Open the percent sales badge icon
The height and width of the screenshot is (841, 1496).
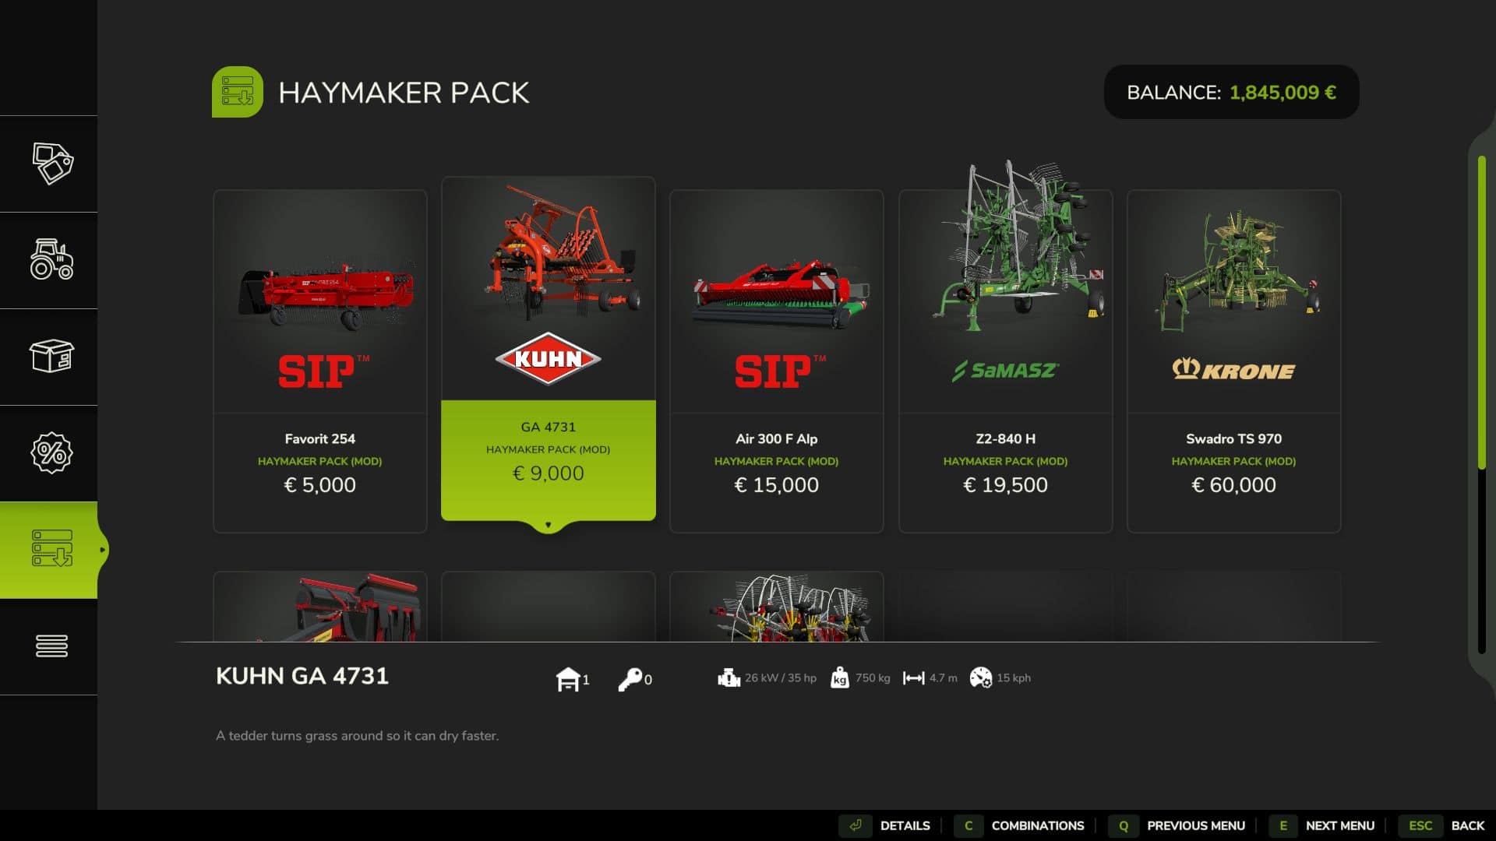[51, 452]
